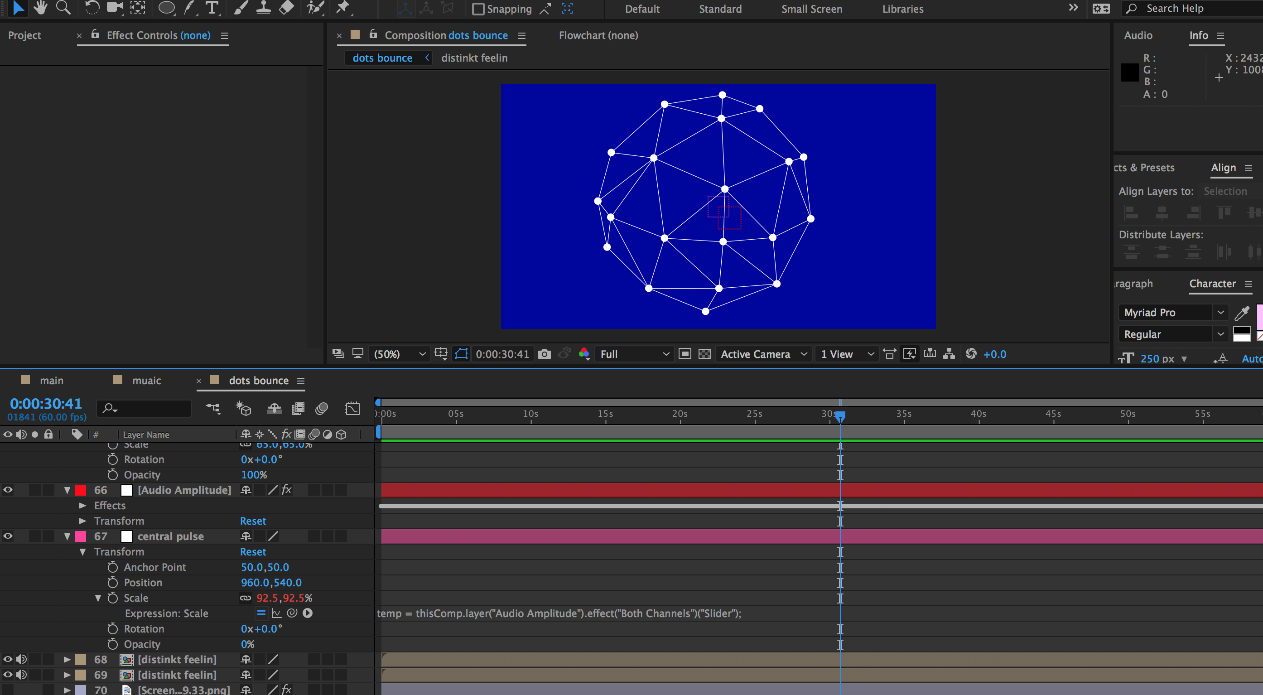1263x695 pixels.
Task: Take a snapshot with camera icon
Action: click(x=544, y=354)
